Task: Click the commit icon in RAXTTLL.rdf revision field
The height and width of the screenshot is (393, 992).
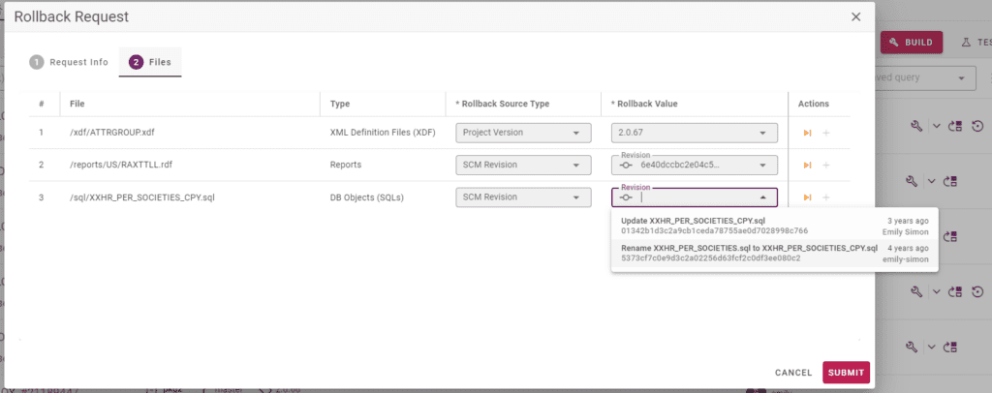Action: tap(627, 166)
